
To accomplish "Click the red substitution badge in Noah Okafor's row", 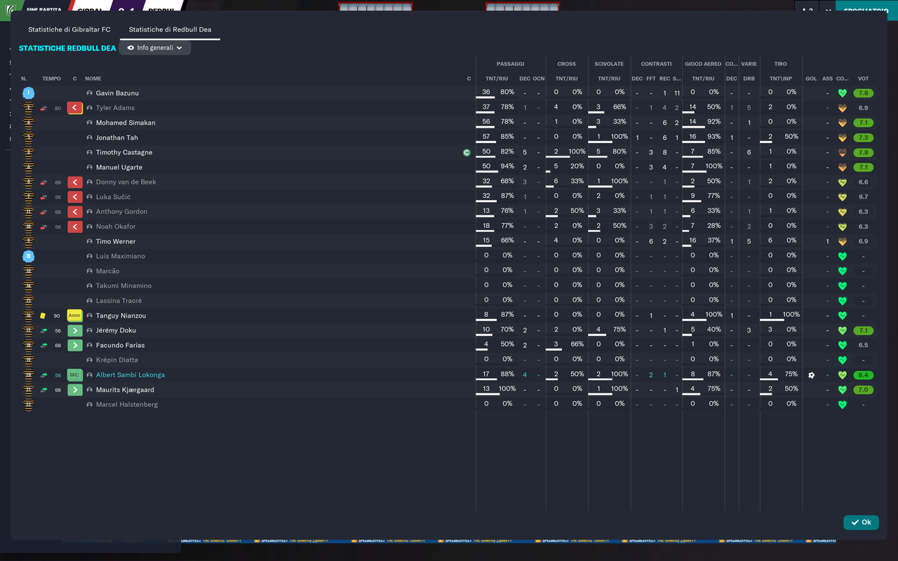I will 75,227.
